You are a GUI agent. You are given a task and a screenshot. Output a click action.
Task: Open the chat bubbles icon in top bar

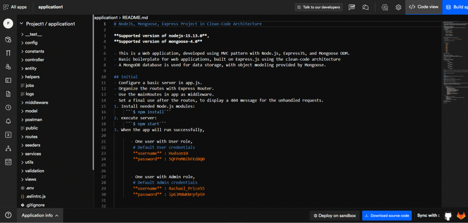365,7
